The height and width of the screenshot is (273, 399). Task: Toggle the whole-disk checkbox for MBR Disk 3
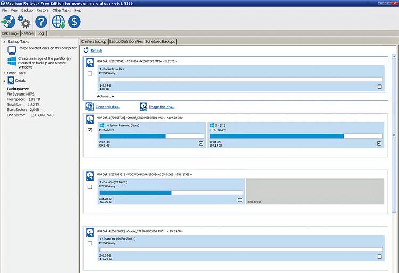(x=90, y=186)
